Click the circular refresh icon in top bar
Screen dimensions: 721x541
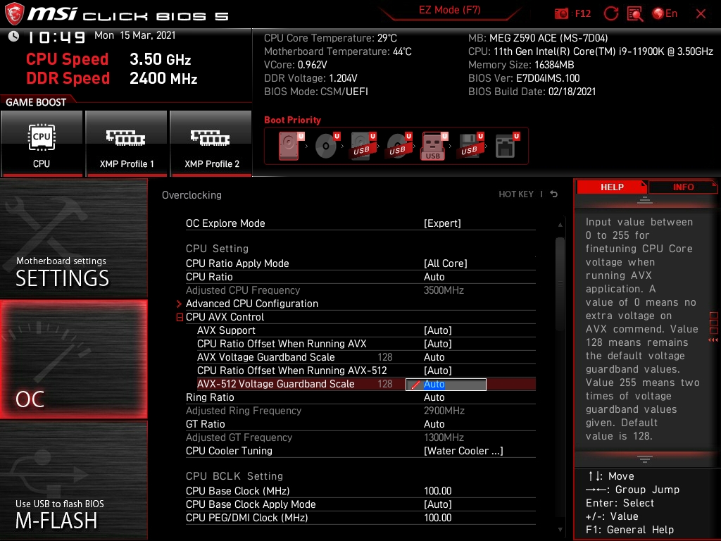(x=610, y=13)
